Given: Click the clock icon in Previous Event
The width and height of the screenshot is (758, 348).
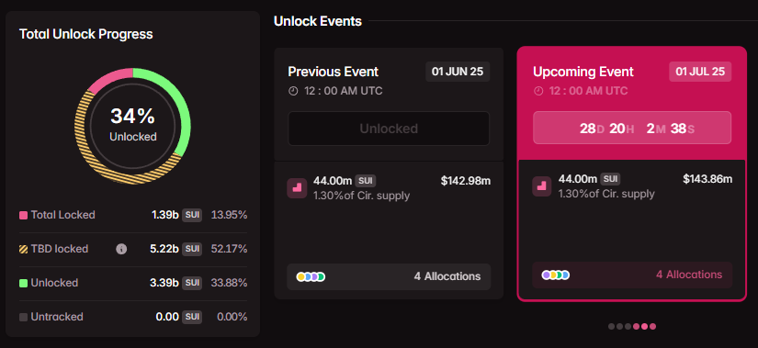Looking at the screenshot, I should (x=293, y=91).
